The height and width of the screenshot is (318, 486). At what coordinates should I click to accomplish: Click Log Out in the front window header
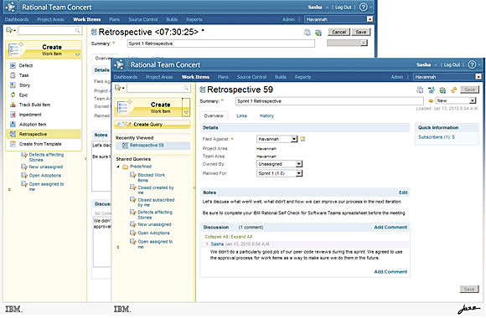click(452, 64)
